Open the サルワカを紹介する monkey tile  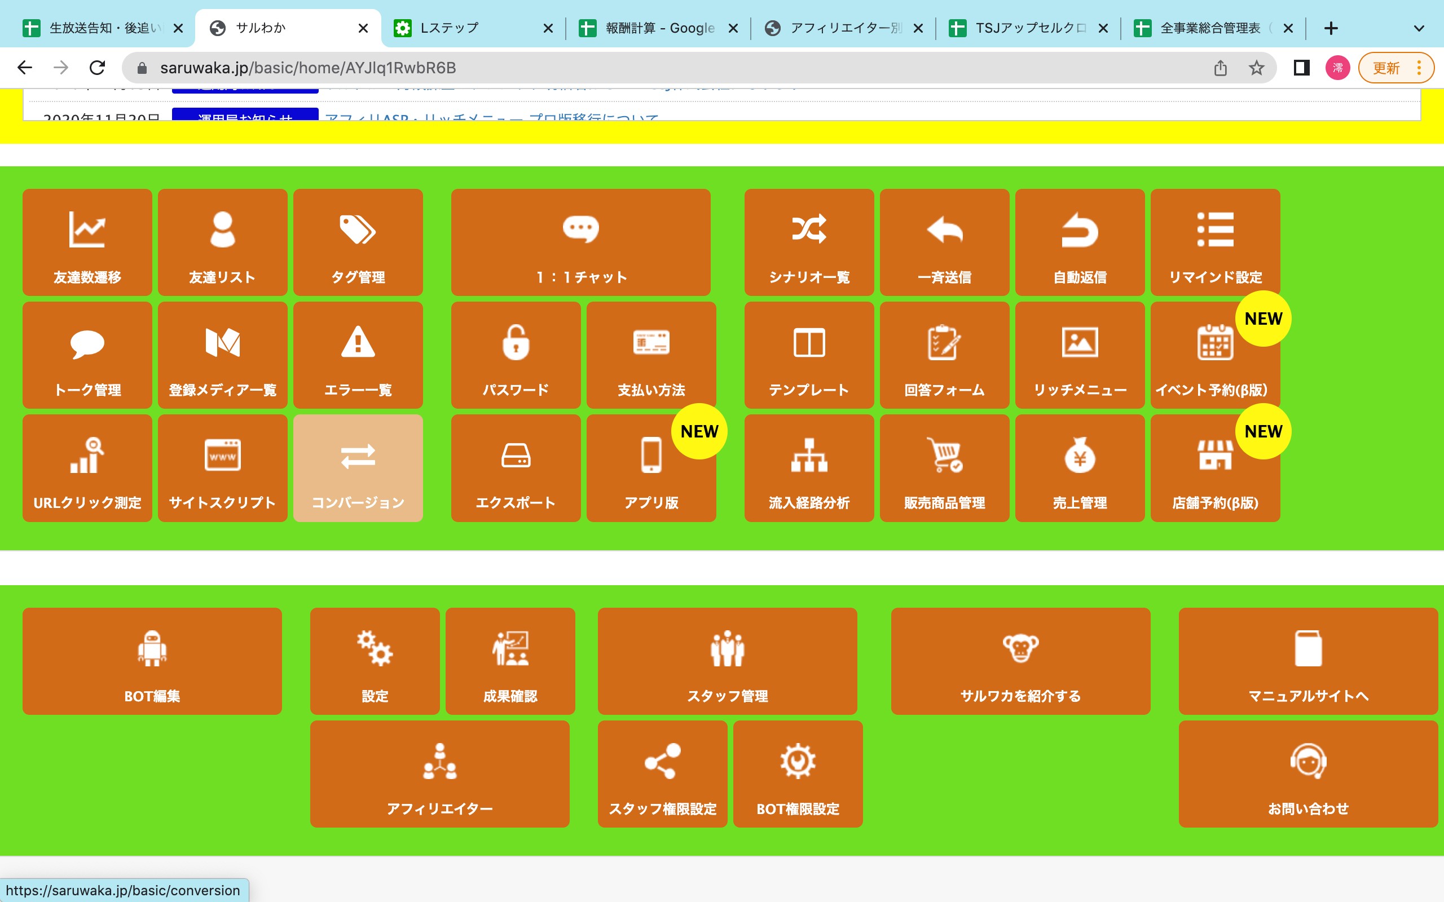[1020, 661]
